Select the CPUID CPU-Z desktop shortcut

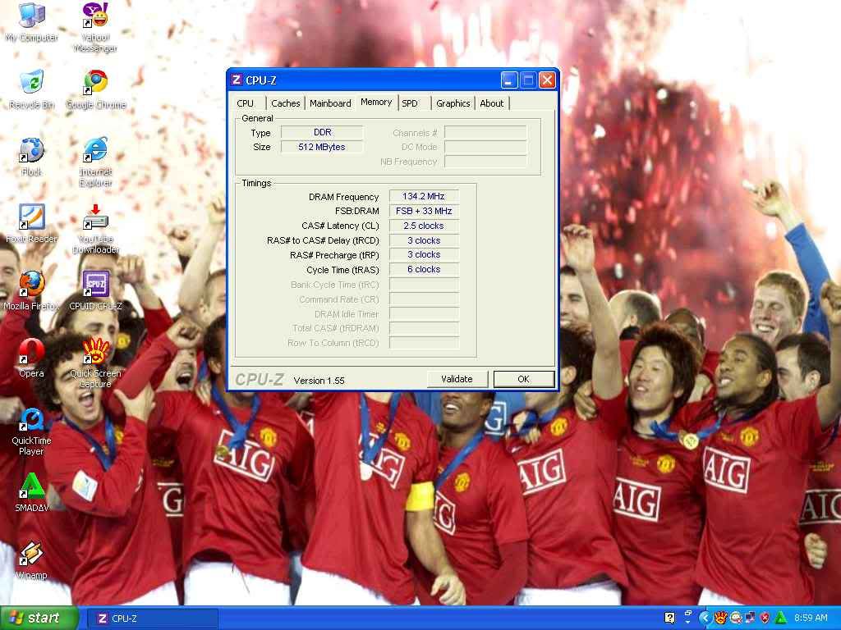95,291
